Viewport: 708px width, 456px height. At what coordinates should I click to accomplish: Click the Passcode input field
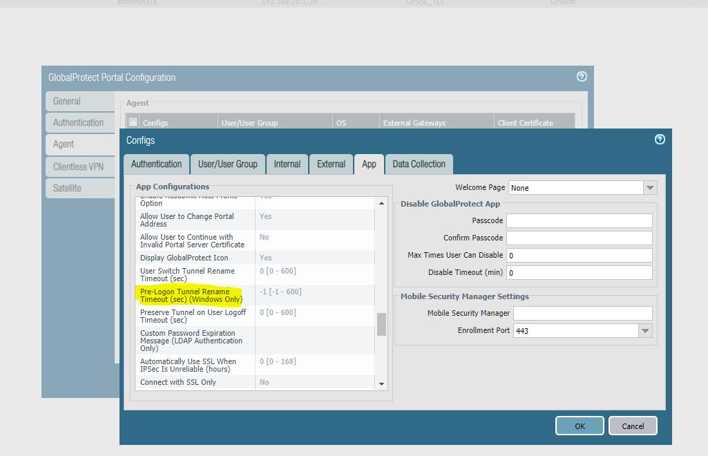point(579,220)
